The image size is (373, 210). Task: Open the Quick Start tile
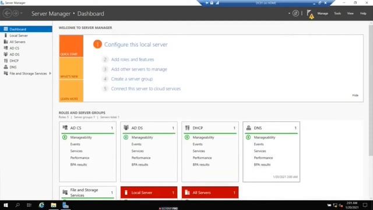click(71, 46)
